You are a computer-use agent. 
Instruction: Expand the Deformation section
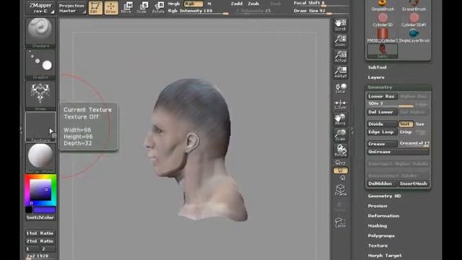[x=383, y=216]
